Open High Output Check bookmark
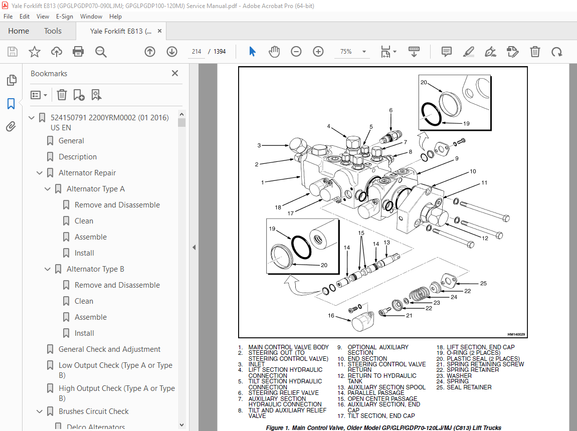The height and width of the screenshot is (431, 577). coord(117,393)
